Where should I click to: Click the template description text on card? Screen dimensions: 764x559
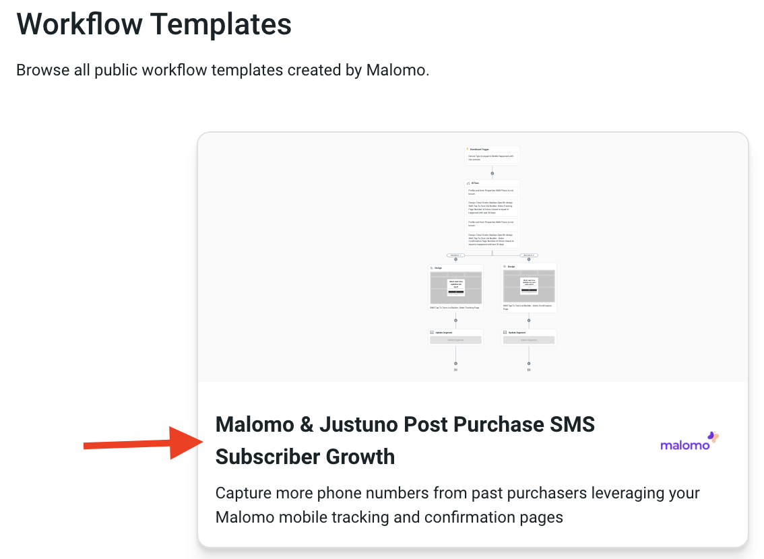457,505
